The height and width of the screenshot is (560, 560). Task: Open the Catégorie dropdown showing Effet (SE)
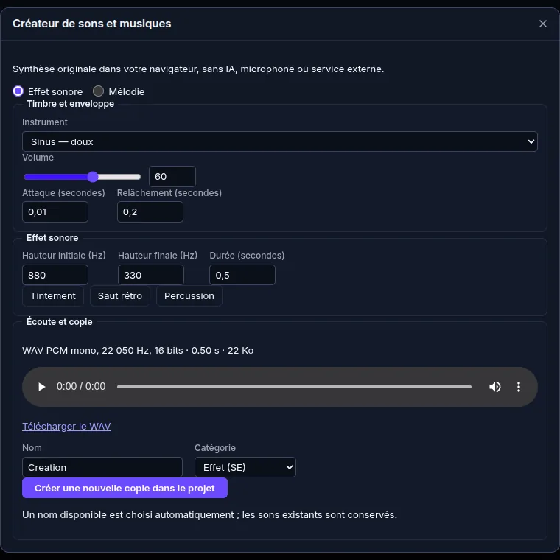click(x=245, y=467)
